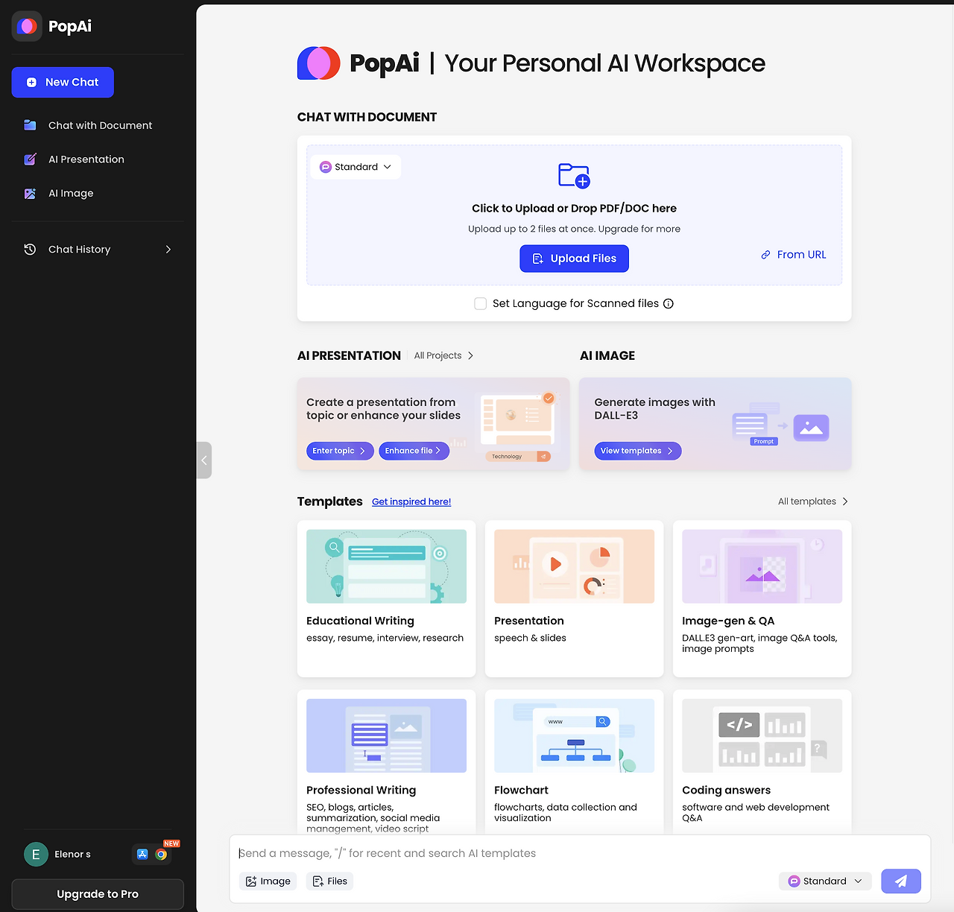This screenshot has height=912, width=954.
Task: Click the info icon beside Scanned files
Action: pyautogui.click(x=669, y=303)
